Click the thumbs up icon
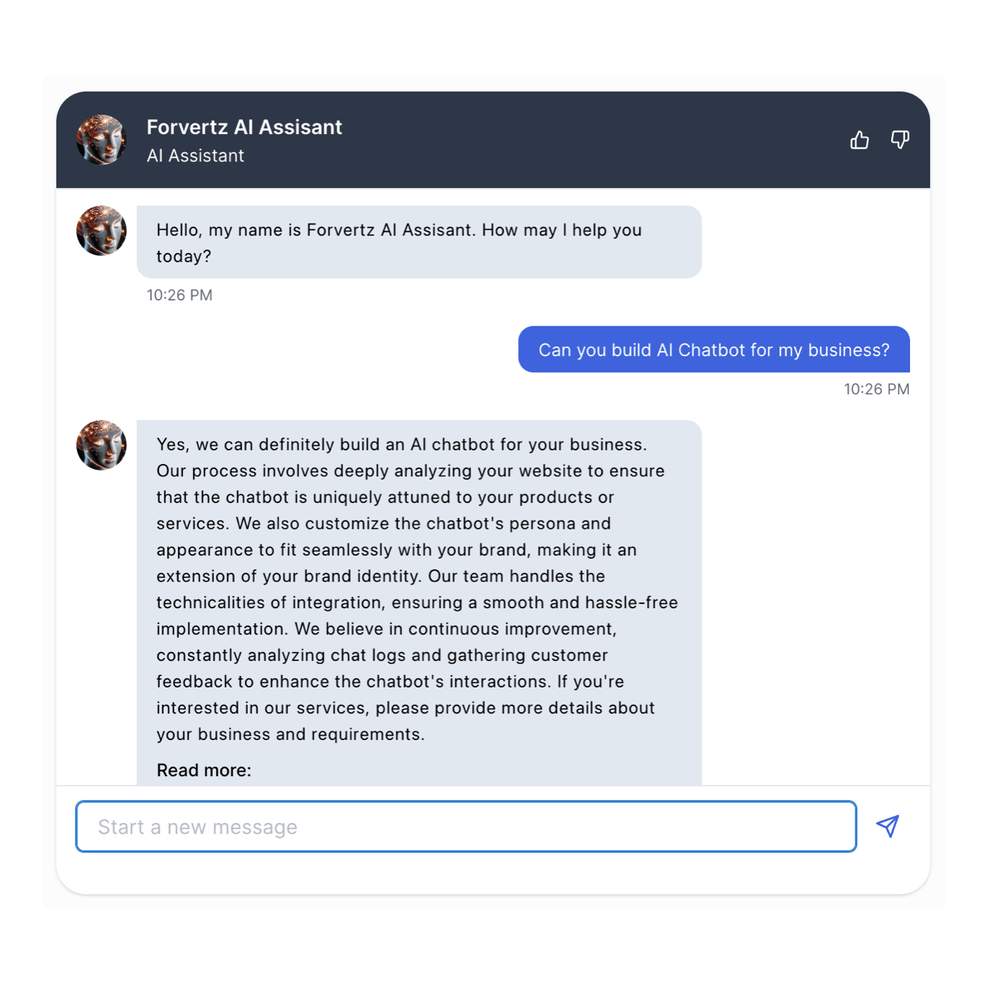Image resolution: width=987 pixels, height=983 pixels. coord(859,140)
